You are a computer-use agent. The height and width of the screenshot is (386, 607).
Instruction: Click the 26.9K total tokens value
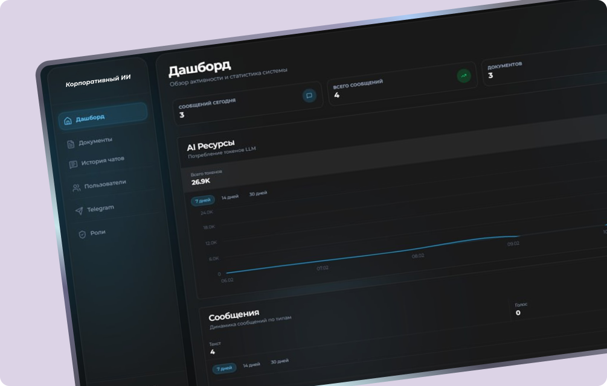click(201, 181)
